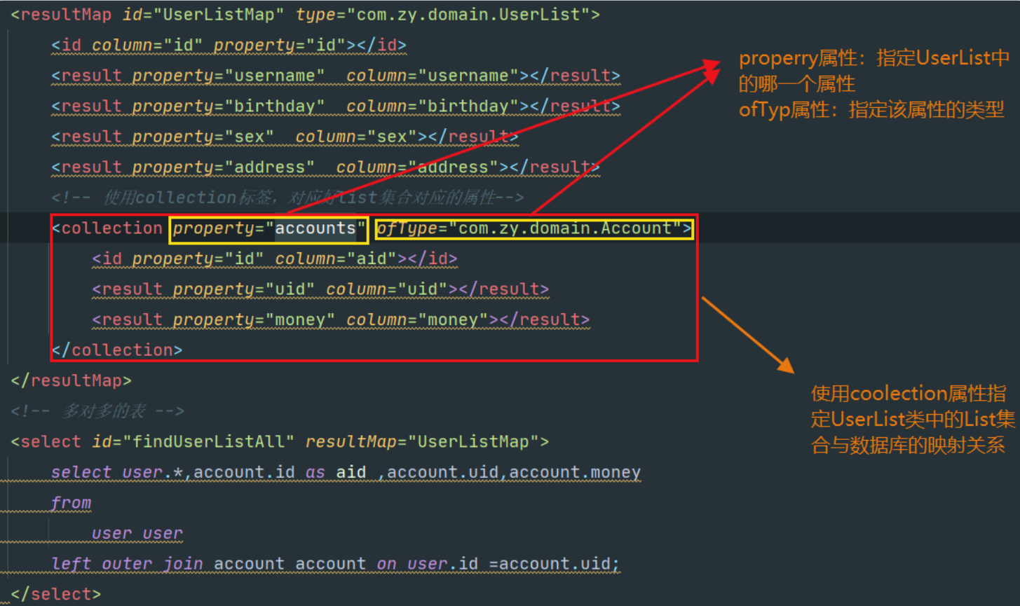Screen dimensions: 1020x606
Task: Click property value "money" in result line
Action: 300,320
